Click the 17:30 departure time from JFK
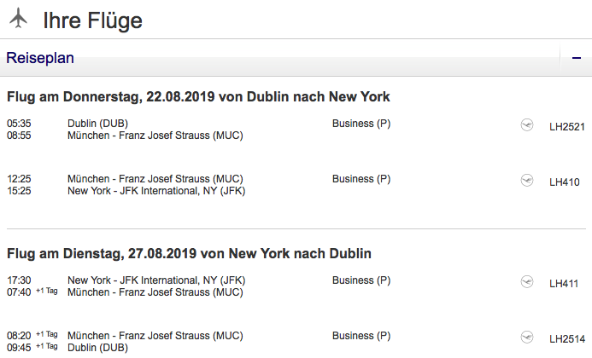 19,280
